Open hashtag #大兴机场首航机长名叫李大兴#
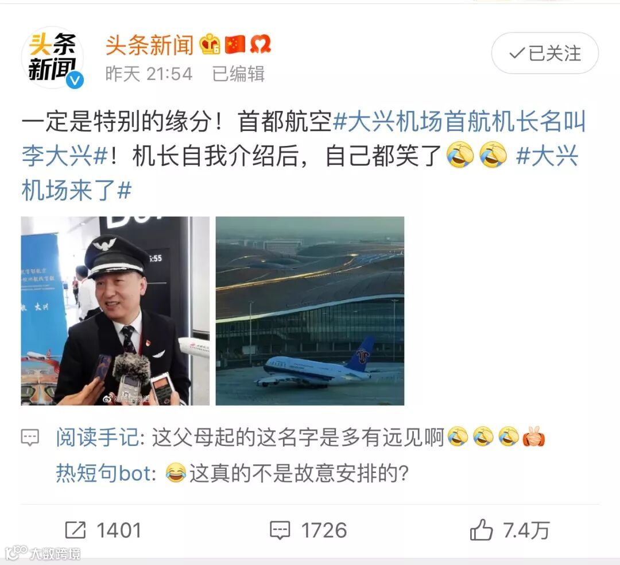This screenshot has width=620, height=565. [304, 138]
